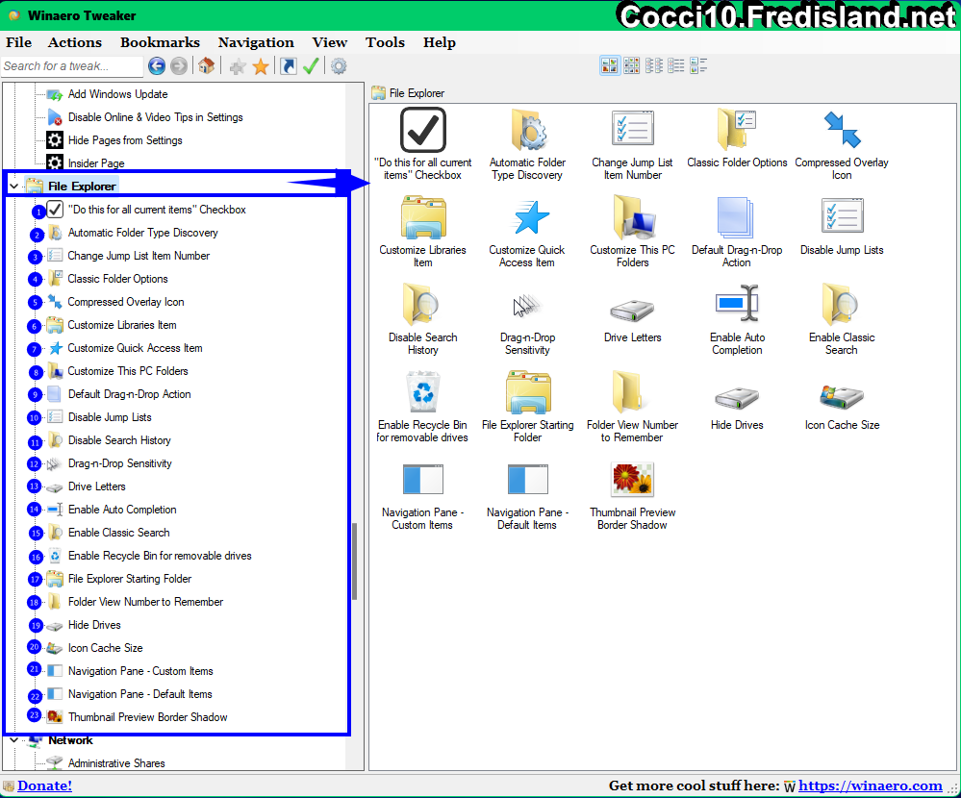This screenshot has height=798, width=961.
Task: Switch to small icons view mode button
Action: [x=654, y=65]
